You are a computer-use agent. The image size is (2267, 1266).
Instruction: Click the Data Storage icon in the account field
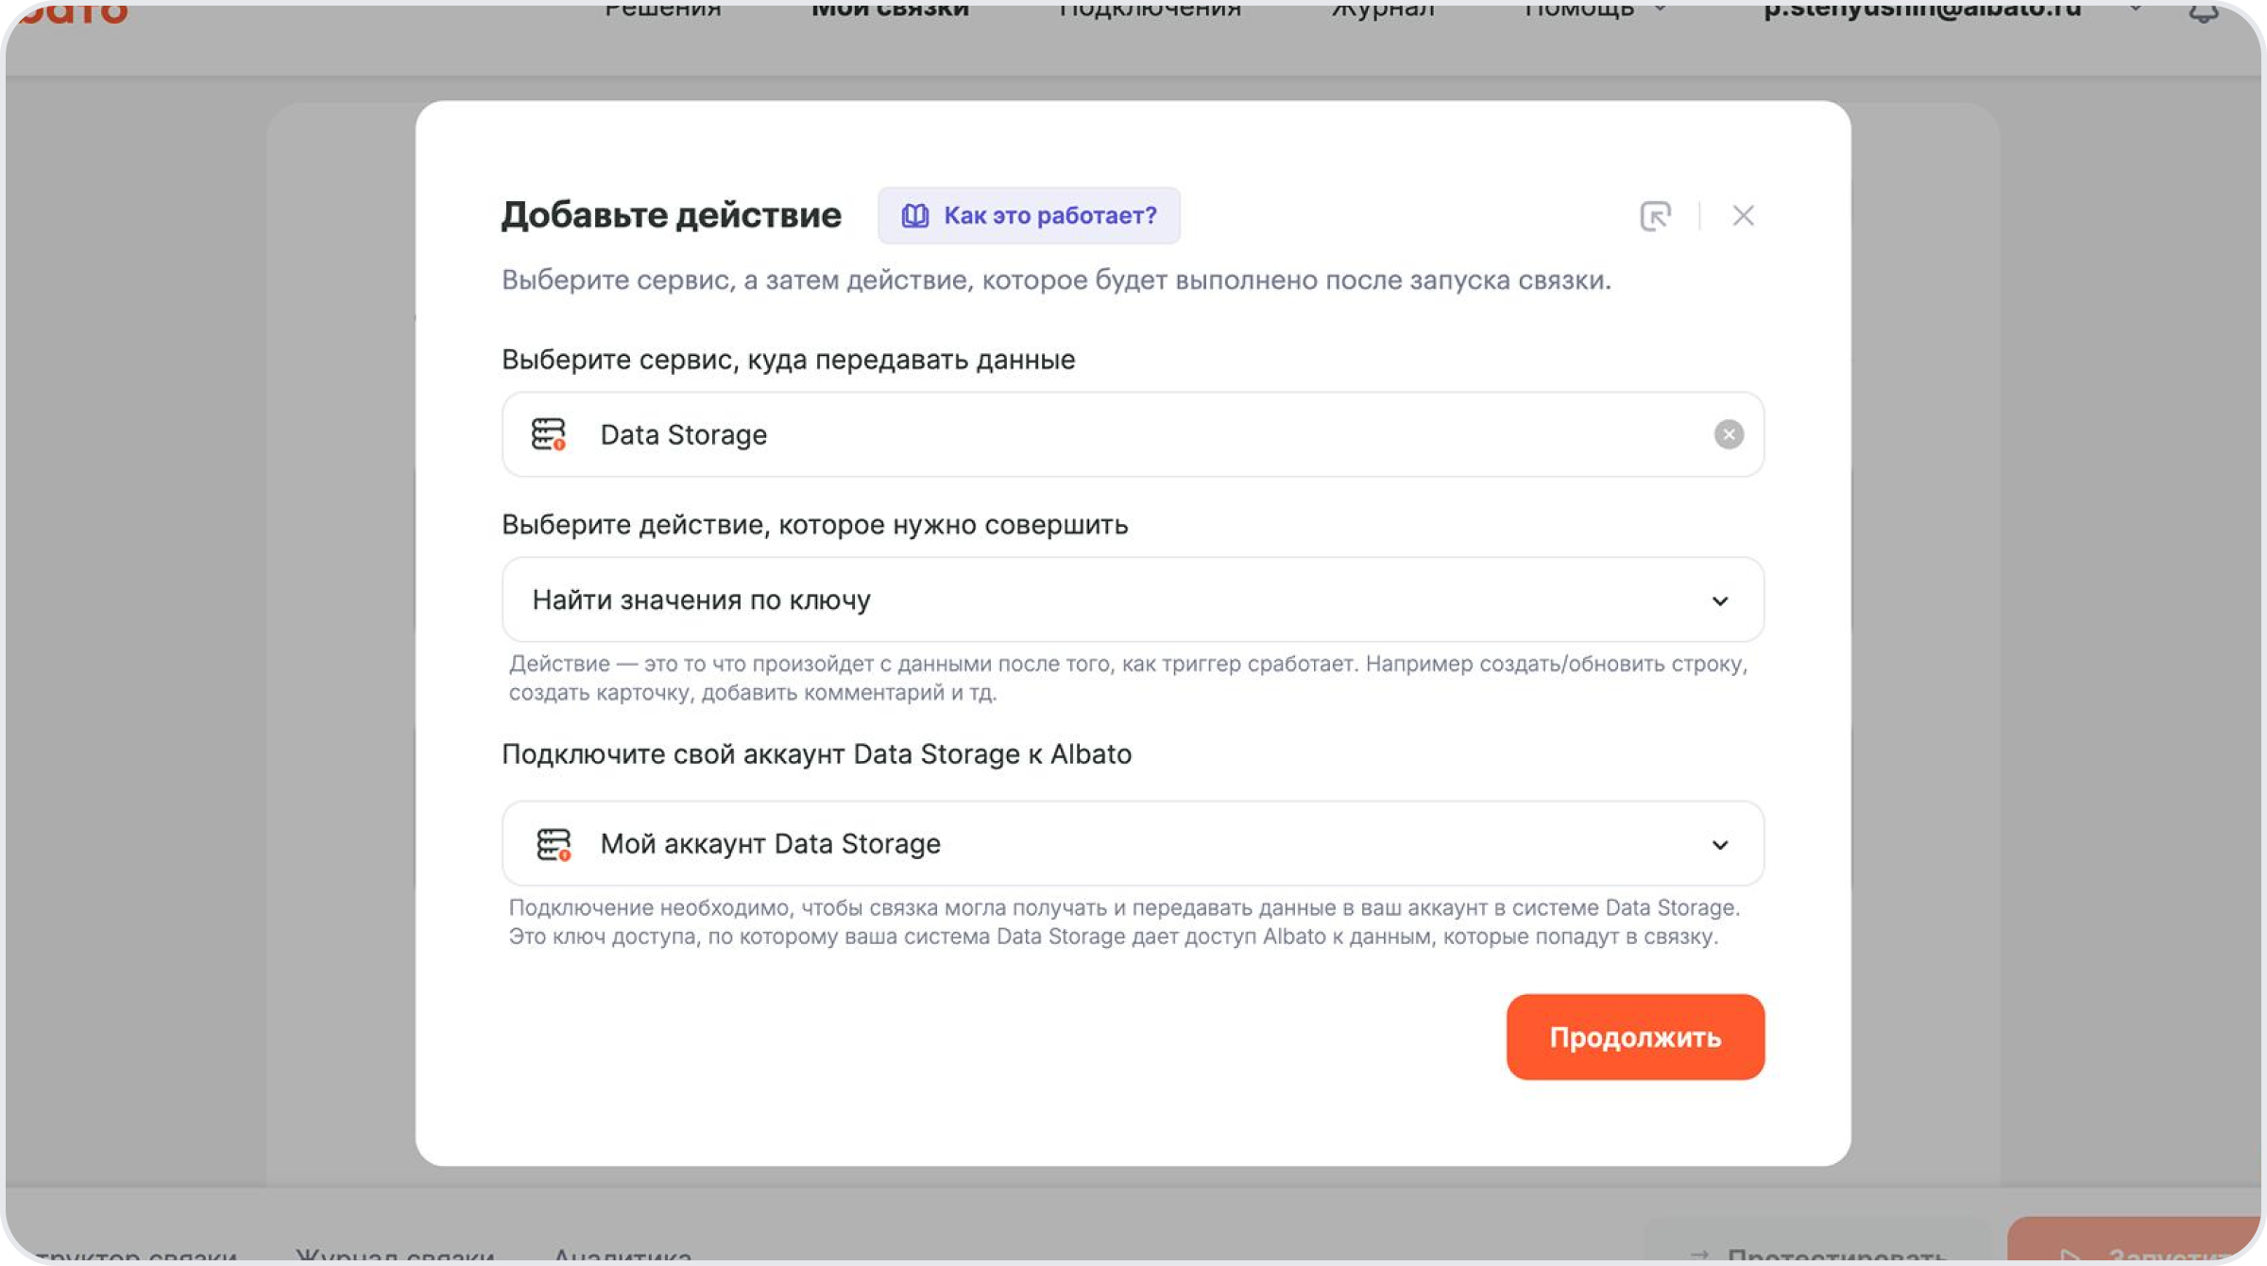click(x=554, y=844)
